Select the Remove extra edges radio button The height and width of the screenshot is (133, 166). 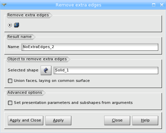point(10,25)
